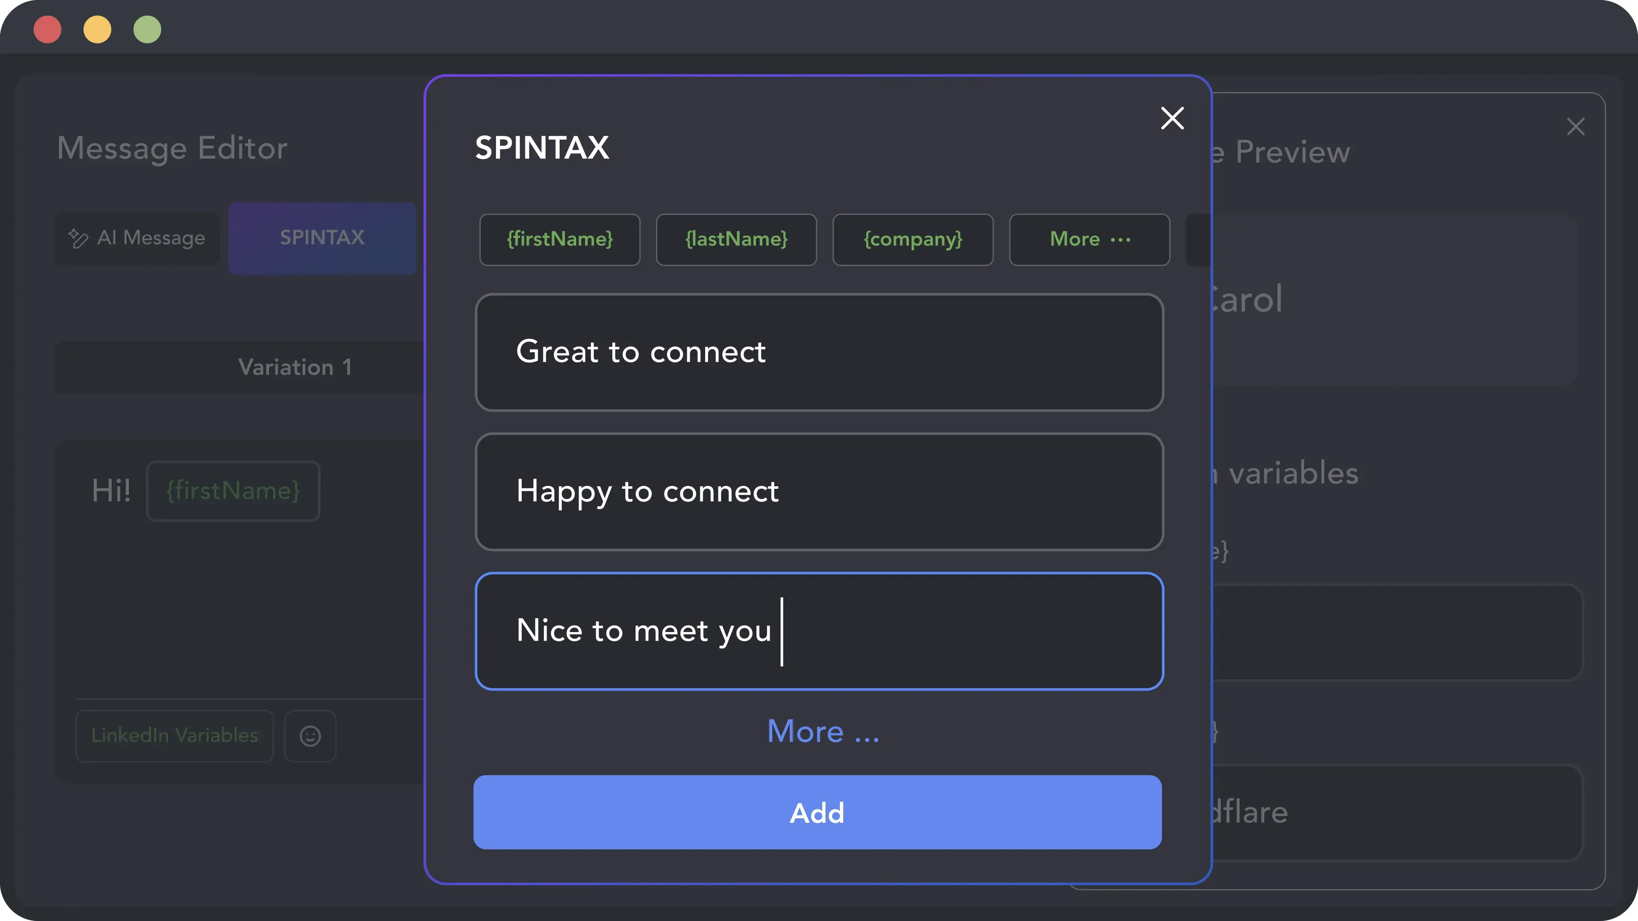
Task: Close the Preview panel with its X icon
Action: (1575, 126)
